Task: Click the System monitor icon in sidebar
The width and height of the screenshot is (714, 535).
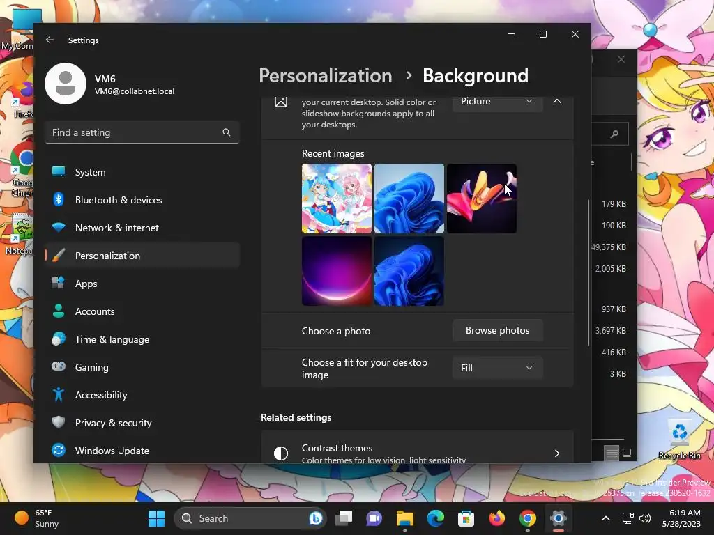Action: 59,171
